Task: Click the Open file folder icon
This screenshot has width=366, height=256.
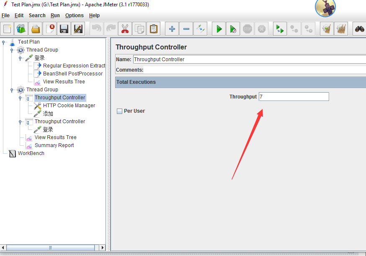Action: [x=36, y=29]
